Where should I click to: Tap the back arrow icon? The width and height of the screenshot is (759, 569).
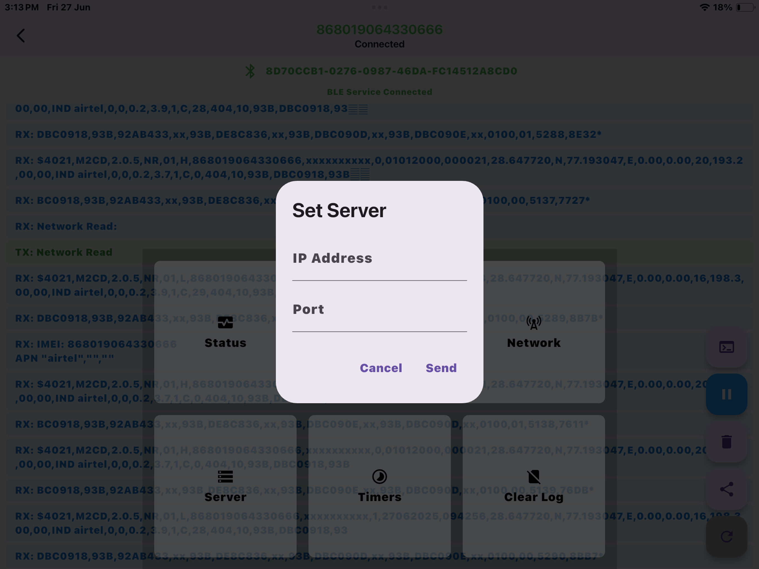click(x=21, y=36)
